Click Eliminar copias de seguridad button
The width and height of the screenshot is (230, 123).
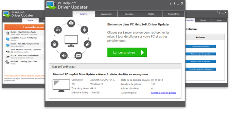click(201, 62)
